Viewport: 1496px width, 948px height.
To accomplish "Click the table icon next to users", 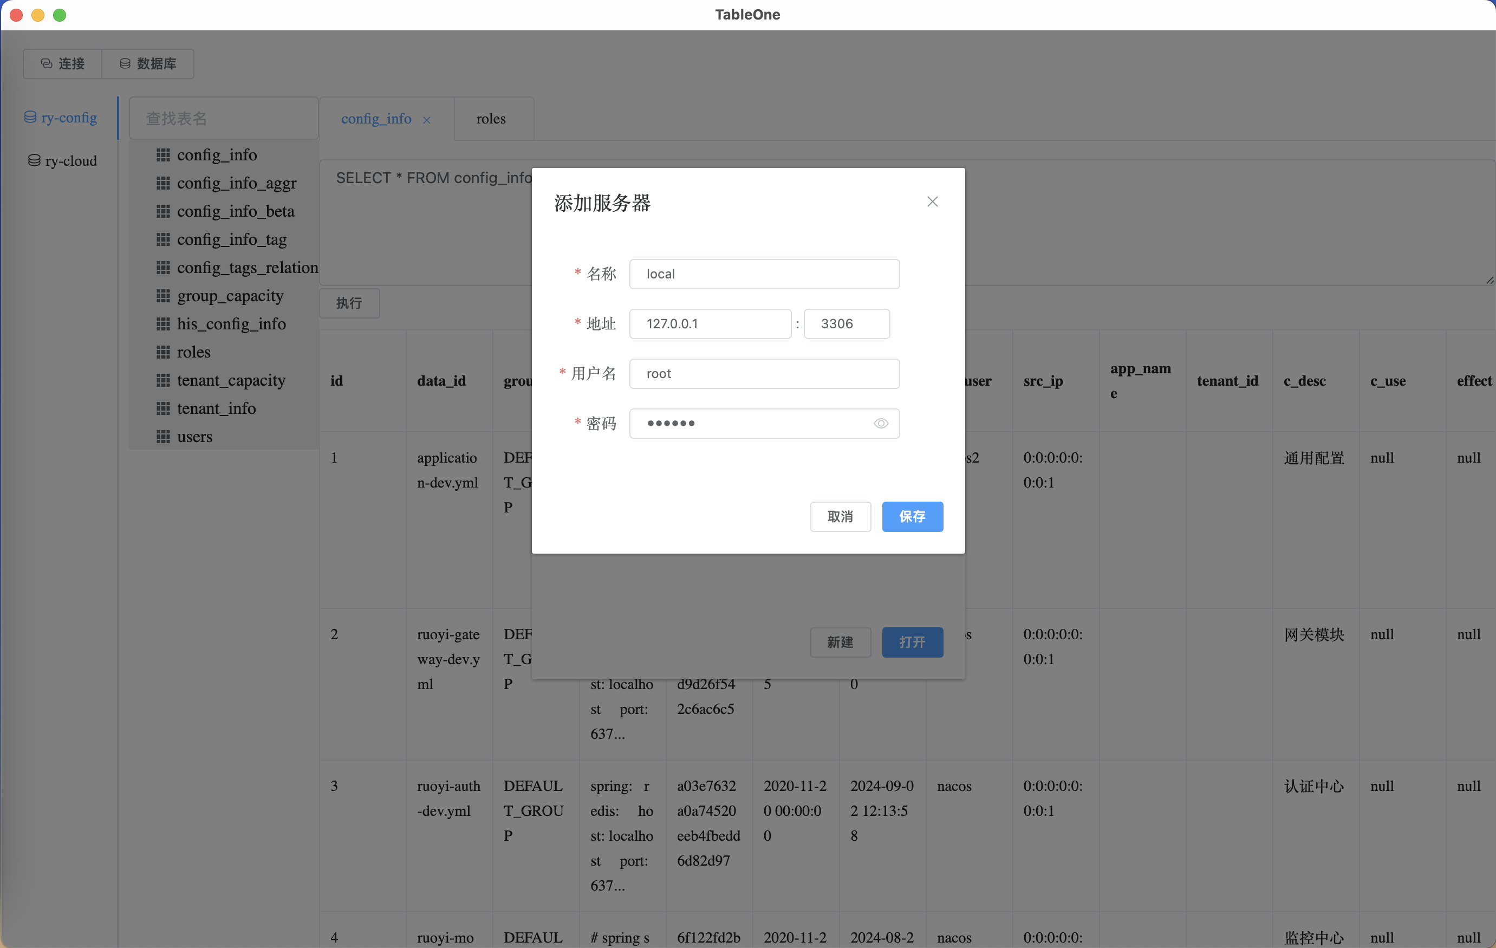I will [x=163, y=436].
